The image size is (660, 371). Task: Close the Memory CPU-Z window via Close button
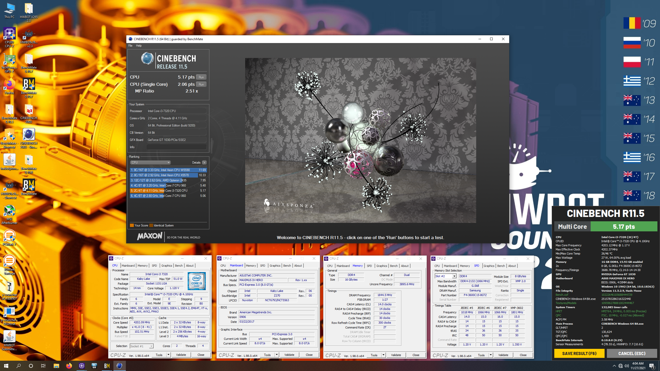[416, 355]
